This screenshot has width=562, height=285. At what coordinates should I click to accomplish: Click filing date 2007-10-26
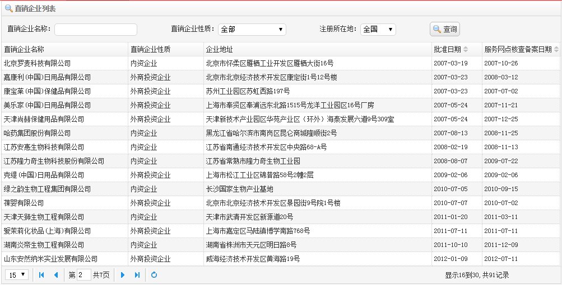pos(501,63)
